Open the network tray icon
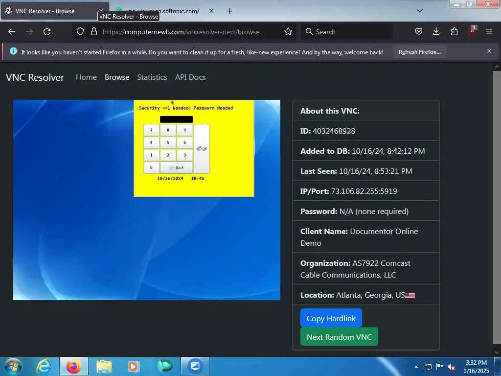The image size is (501, 376). point(428,367)
